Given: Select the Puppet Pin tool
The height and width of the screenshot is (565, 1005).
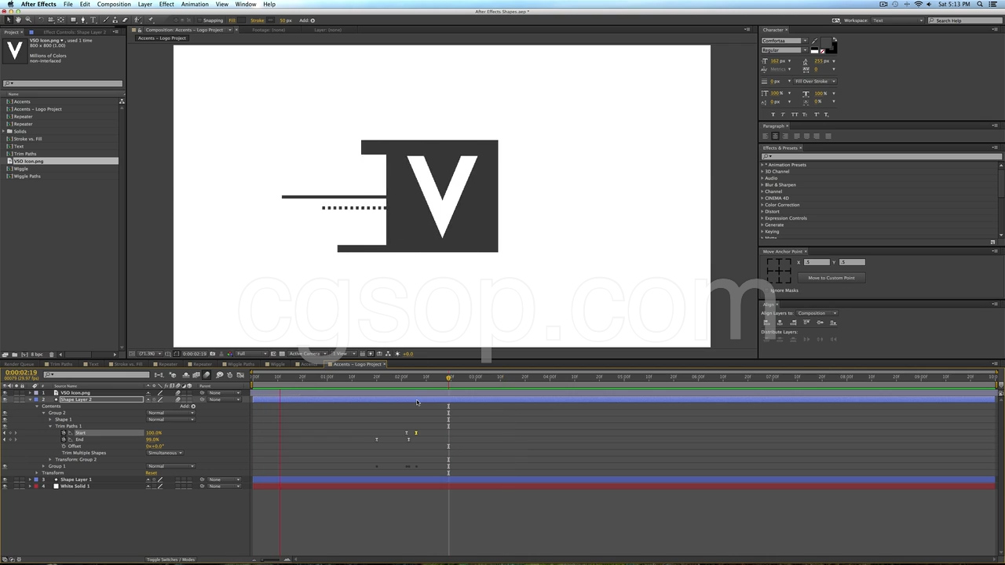Looking at the screenshot, I should point(151,20).
